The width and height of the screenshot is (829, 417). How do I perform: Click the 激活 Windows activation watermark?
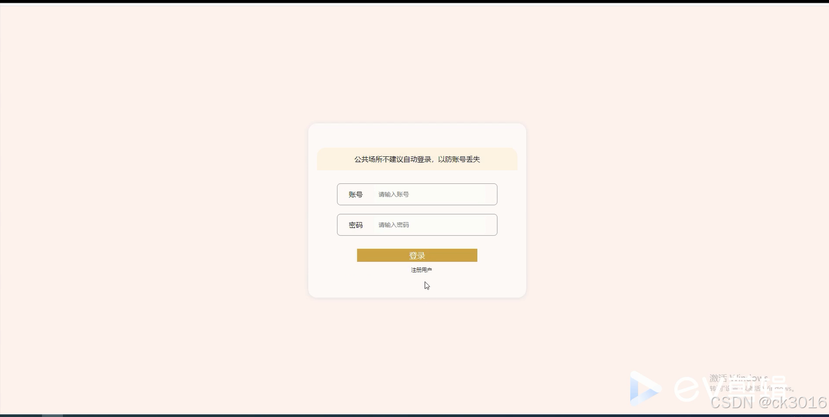[738, 378]
